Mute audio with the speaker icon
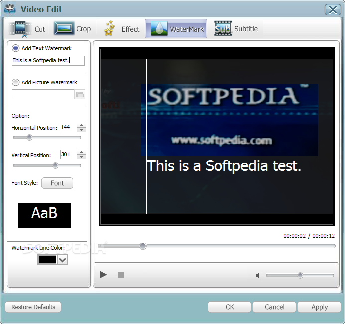The image size is (345, 324). coord(259,275)
